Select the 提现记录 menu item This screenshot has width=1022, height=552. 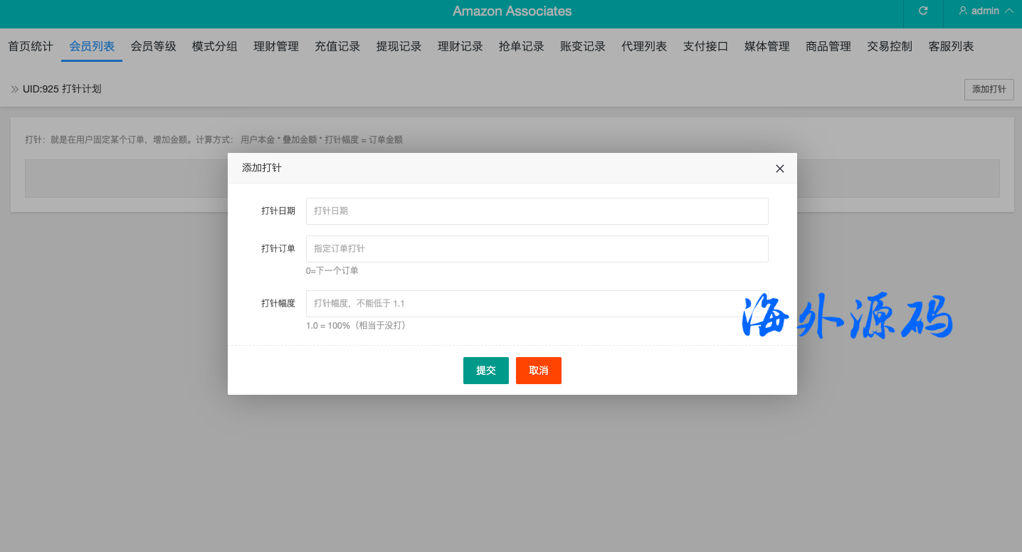[399, 47]
